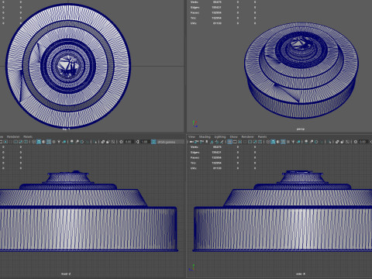Click Exposure icon in front panel toolbar
The width and height of the screenshot is (372, 279).
click(121, 142)
